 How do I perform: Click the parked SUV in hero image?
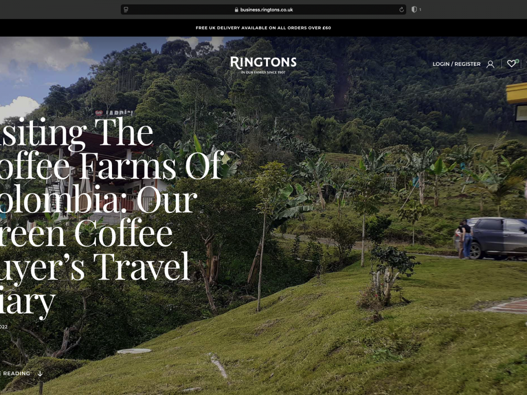(498, 237)
